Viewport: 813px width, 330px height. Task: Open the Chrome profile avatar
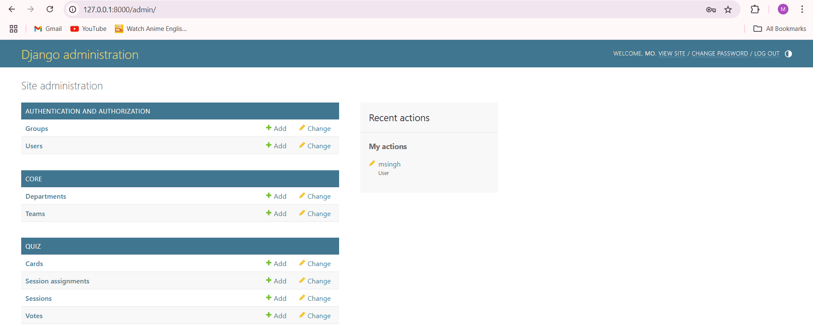pyautogui.click(x=782, y=9)
